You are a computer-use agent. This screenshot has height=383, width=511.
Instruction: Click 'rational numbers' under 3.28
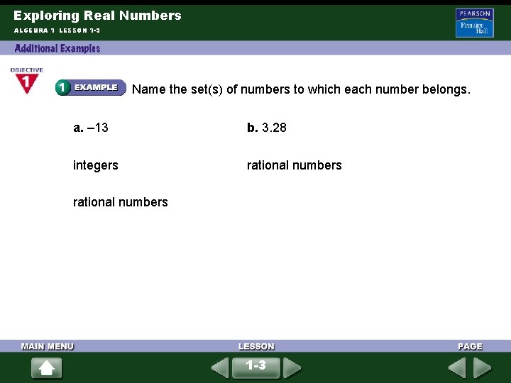[x=295, y=165]
